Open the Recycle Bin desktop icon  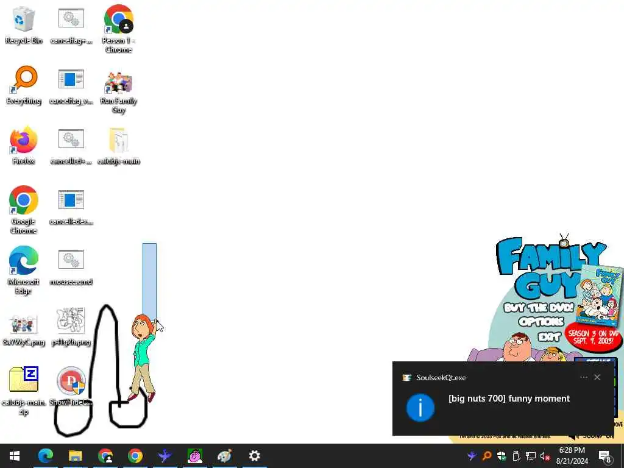click(x=23, y=24)
